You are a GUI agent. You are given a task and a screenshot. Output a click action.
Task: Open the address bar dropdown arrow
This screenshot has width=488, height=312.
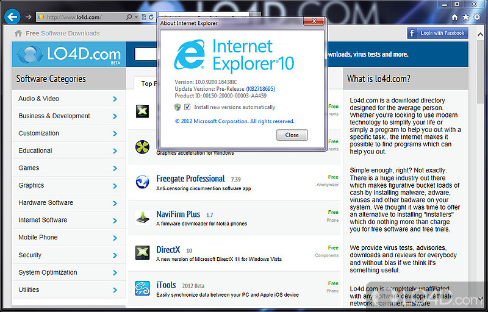[136, 17]
